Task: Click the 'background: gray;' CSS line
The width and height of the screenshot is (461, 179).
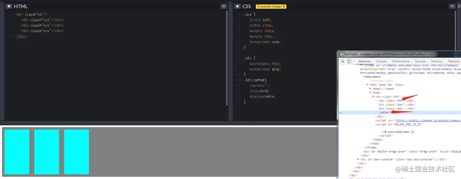Action: pyautogui.click(x=265, y=69)
